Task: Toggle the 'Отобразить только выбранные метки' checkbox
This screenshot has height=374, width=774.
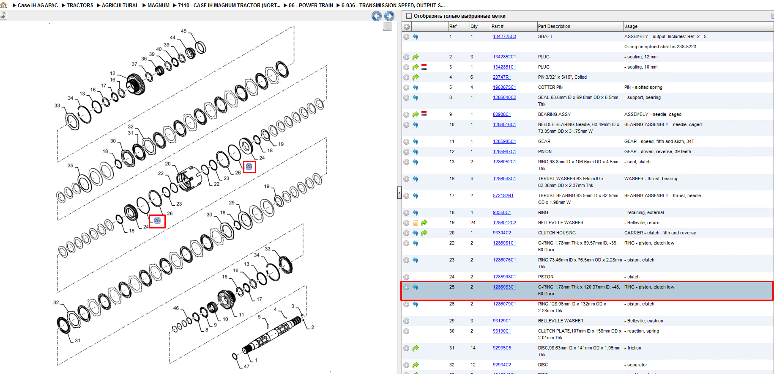Action: [x=409, y=16]
